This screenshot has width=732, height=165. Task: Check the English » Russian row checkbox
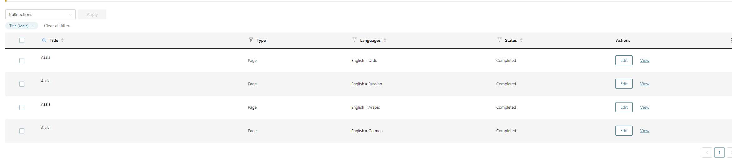pyautogui.click(x=22, y=84)
